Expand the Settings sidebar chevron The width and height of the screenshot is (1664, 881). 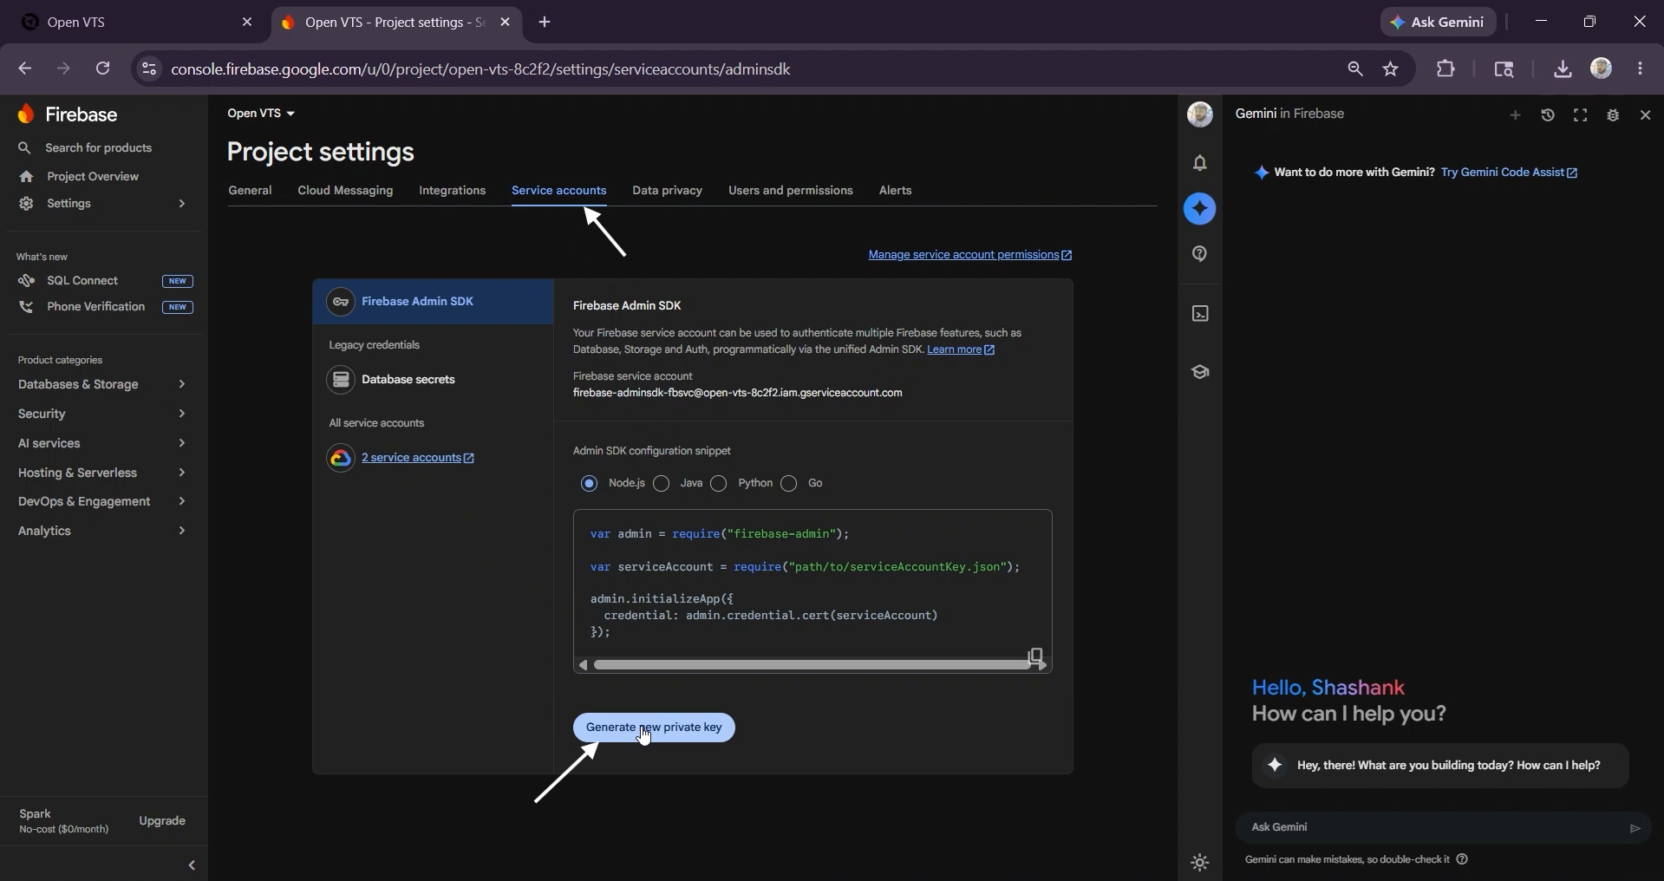pyautogui.click(x=182, y=204)
